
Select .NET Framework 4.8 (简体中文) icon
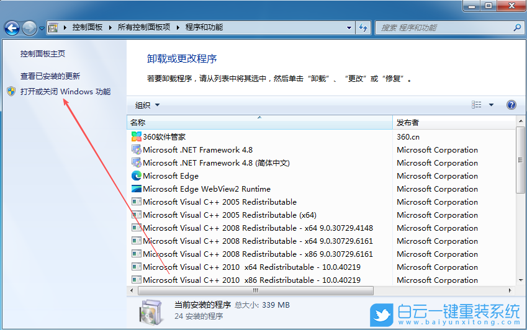[x=137, y=163]
